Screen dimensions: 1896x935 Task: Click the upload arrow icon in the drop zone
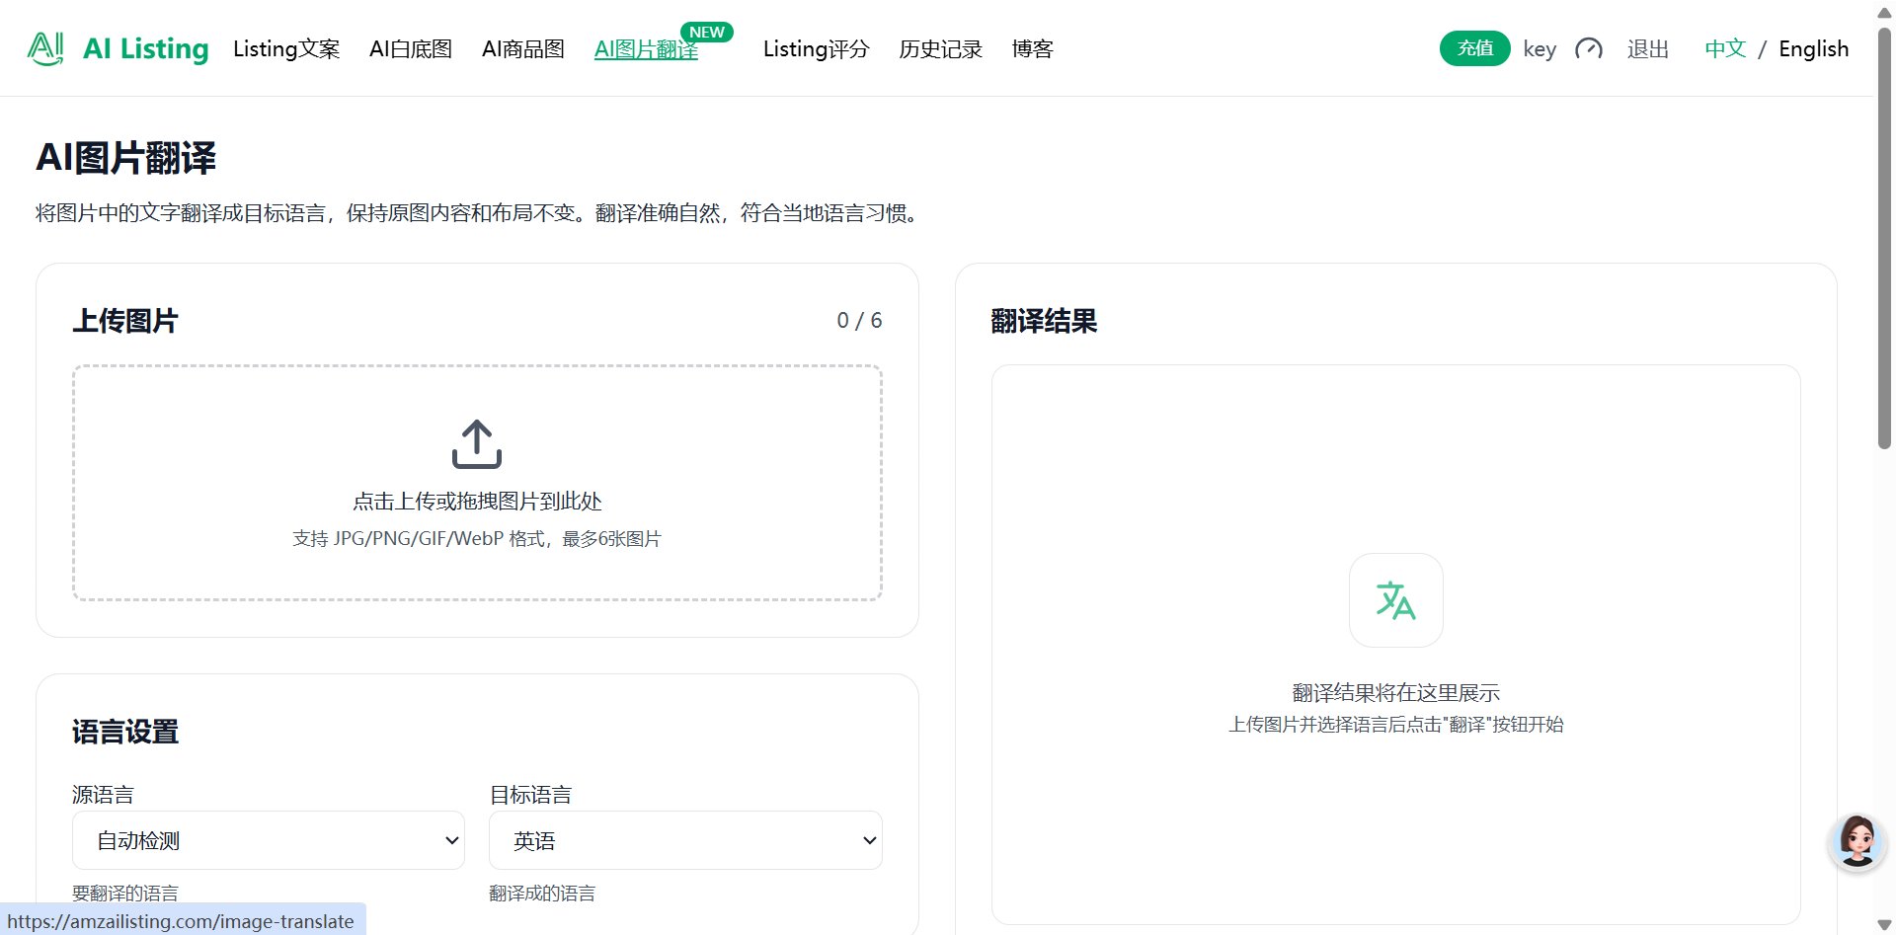click(477, 444)
